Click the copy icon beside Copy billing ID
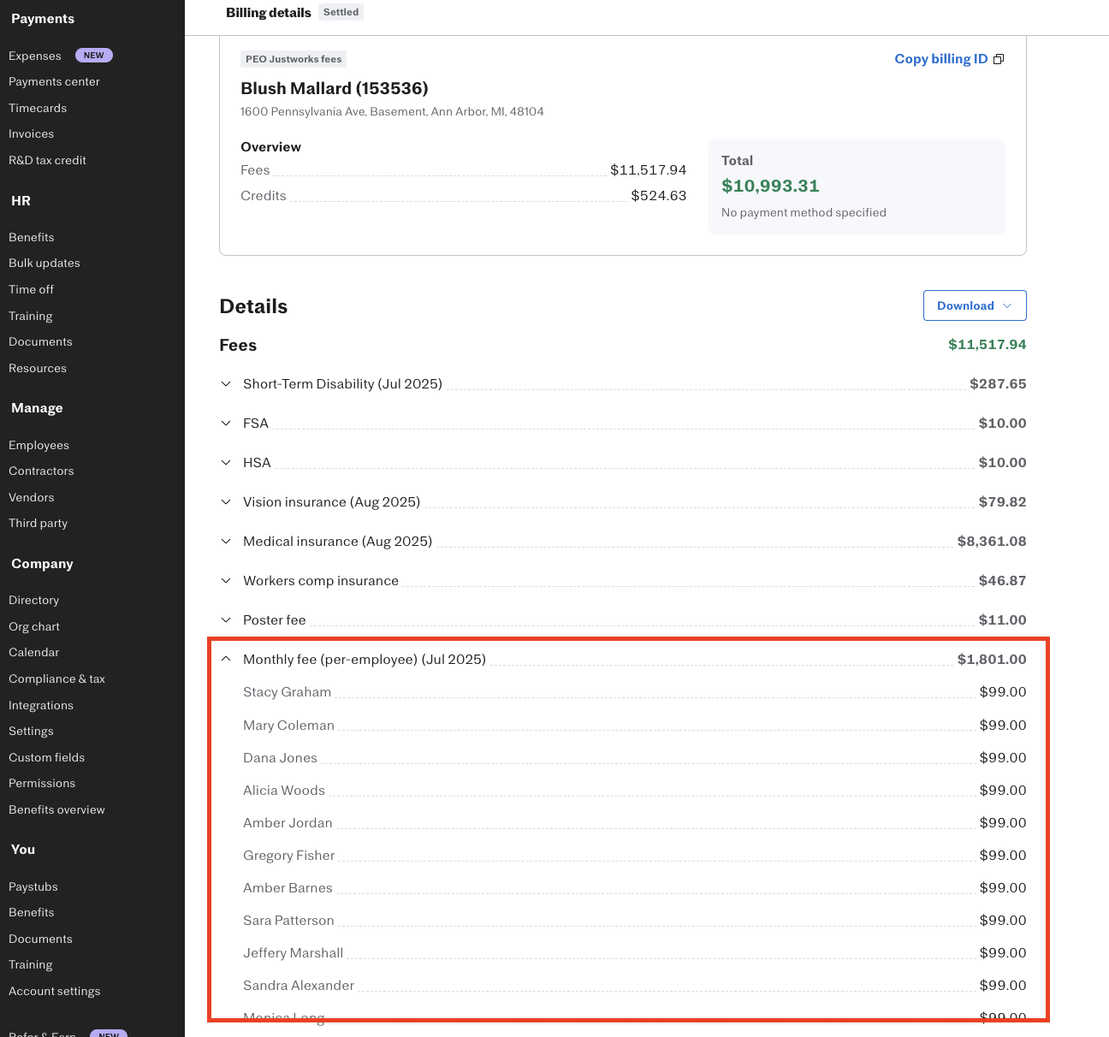1109x1037 pixels. click(998, 59)
